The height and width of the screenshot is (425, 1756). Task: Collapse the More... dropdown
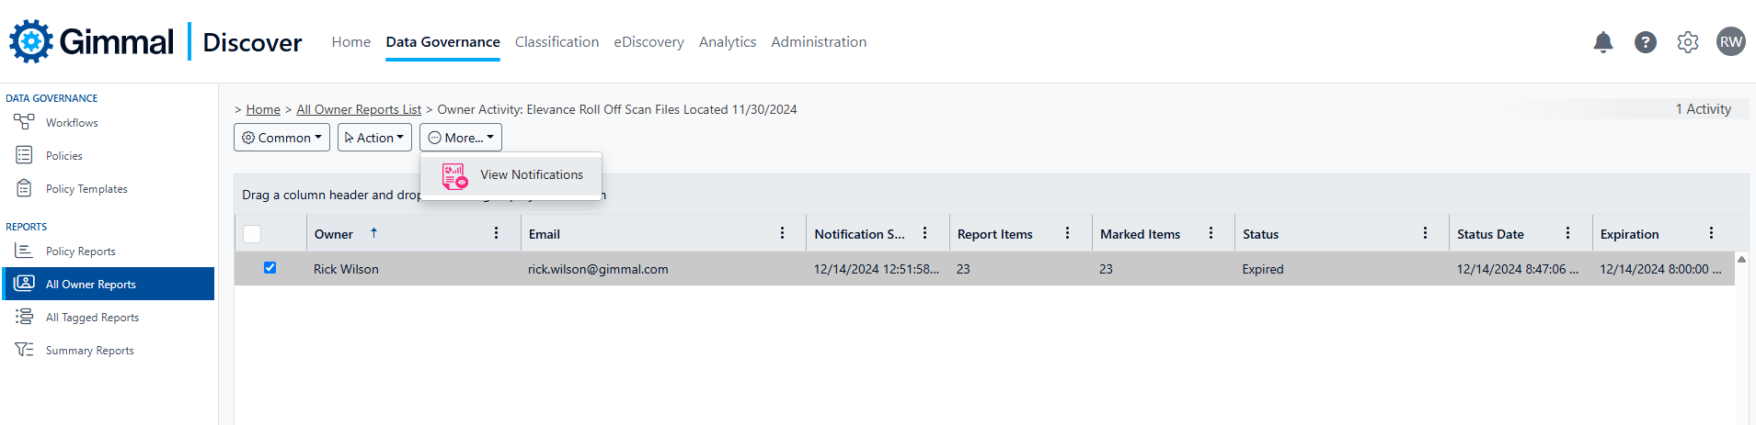[x=461, y=138]
